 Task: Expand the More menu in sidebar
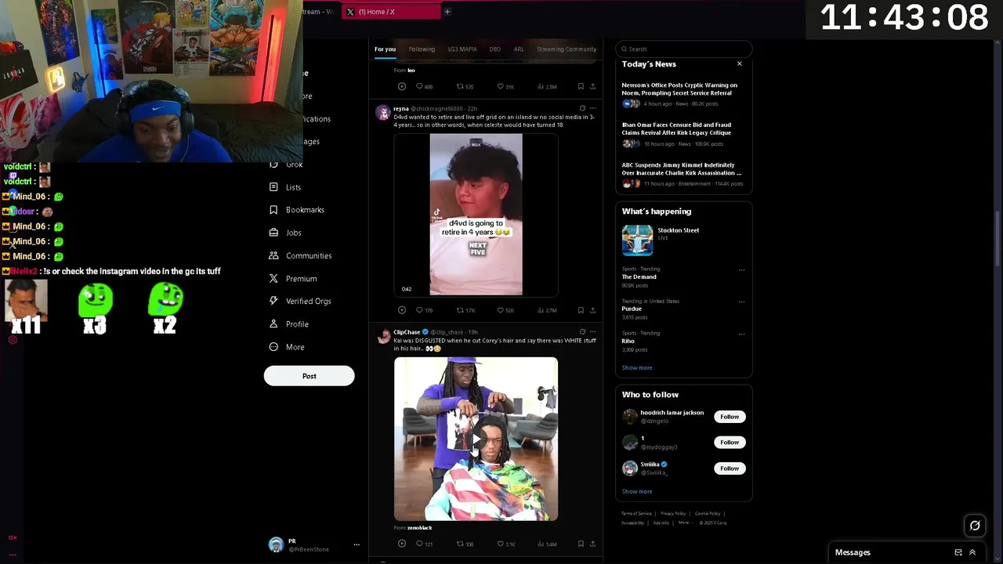coord(287,347)
